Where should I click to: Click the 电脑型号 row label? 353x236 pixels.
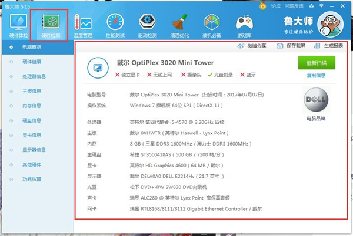tap(96, 95)
